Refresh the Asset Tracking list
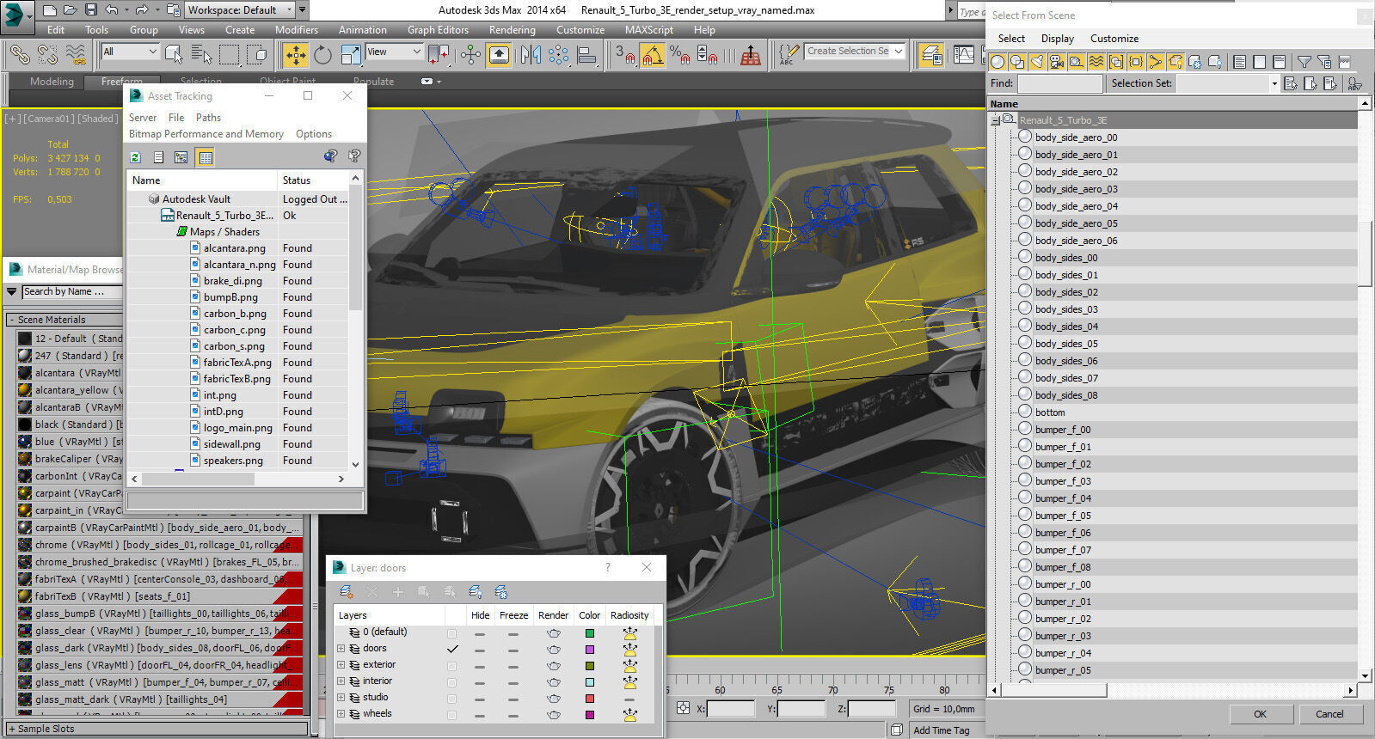The image size is (1375, 739). pyautogui.click(x=135, y=157)
